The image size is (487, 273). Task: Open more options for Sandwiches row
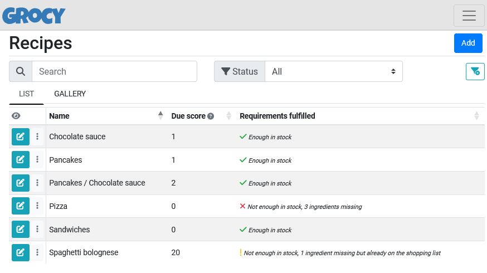(37, 229)
